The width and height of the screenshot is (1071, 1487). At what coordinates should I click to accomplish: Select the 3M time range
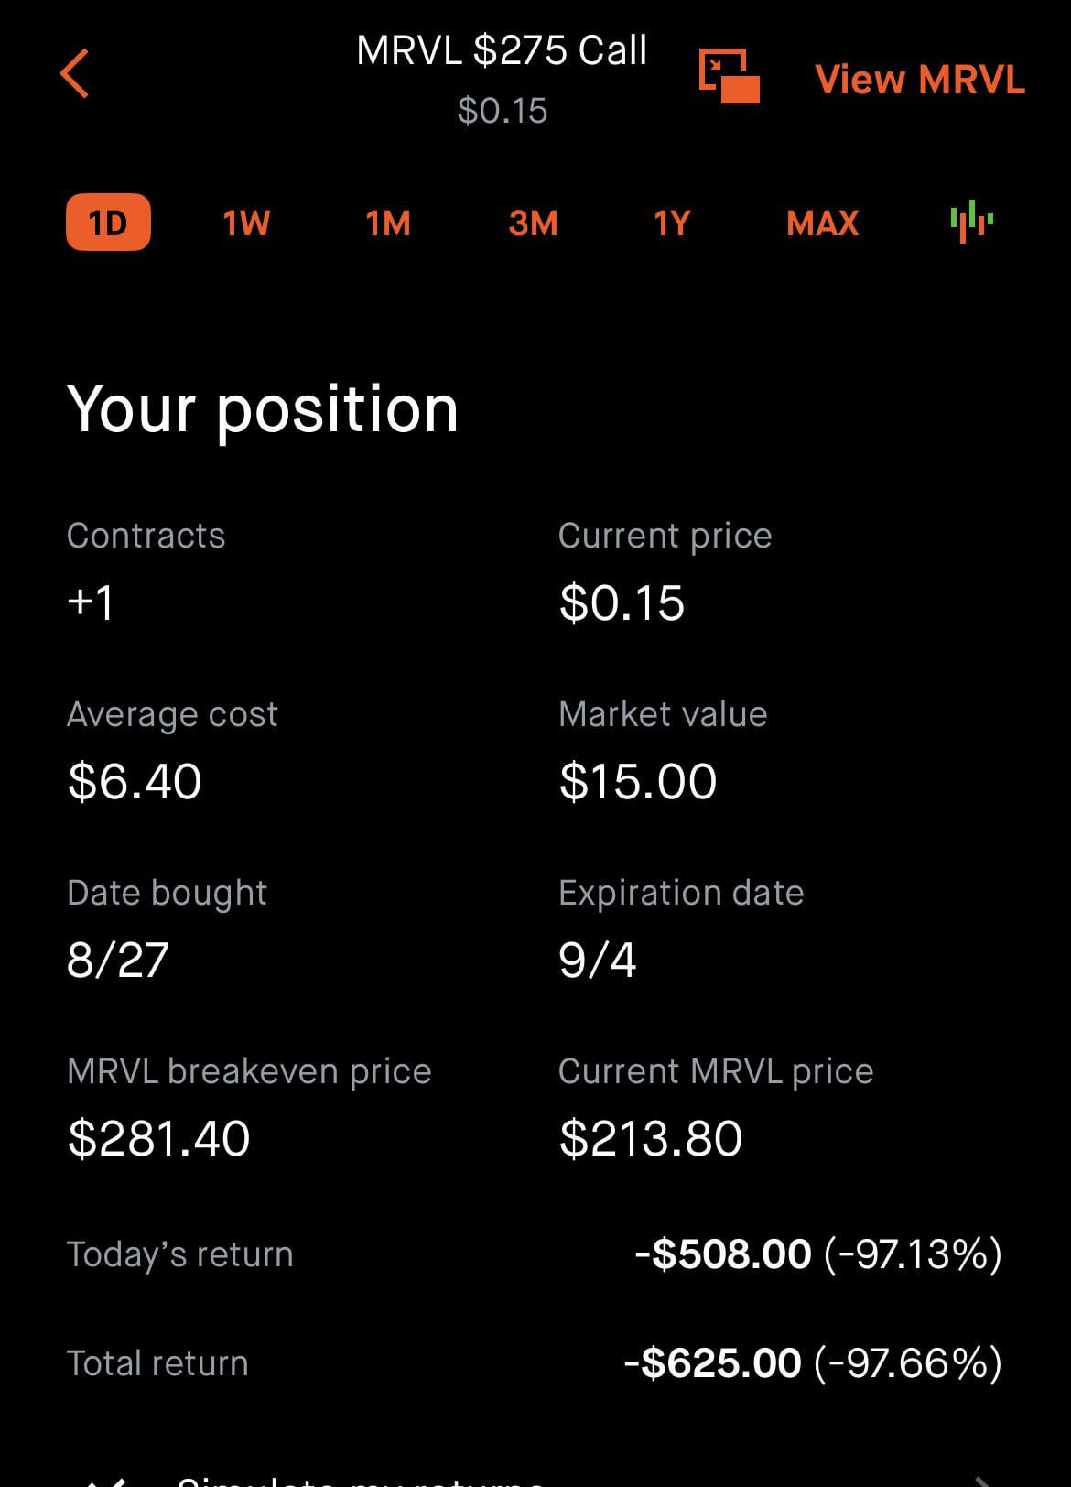(533, 223)
